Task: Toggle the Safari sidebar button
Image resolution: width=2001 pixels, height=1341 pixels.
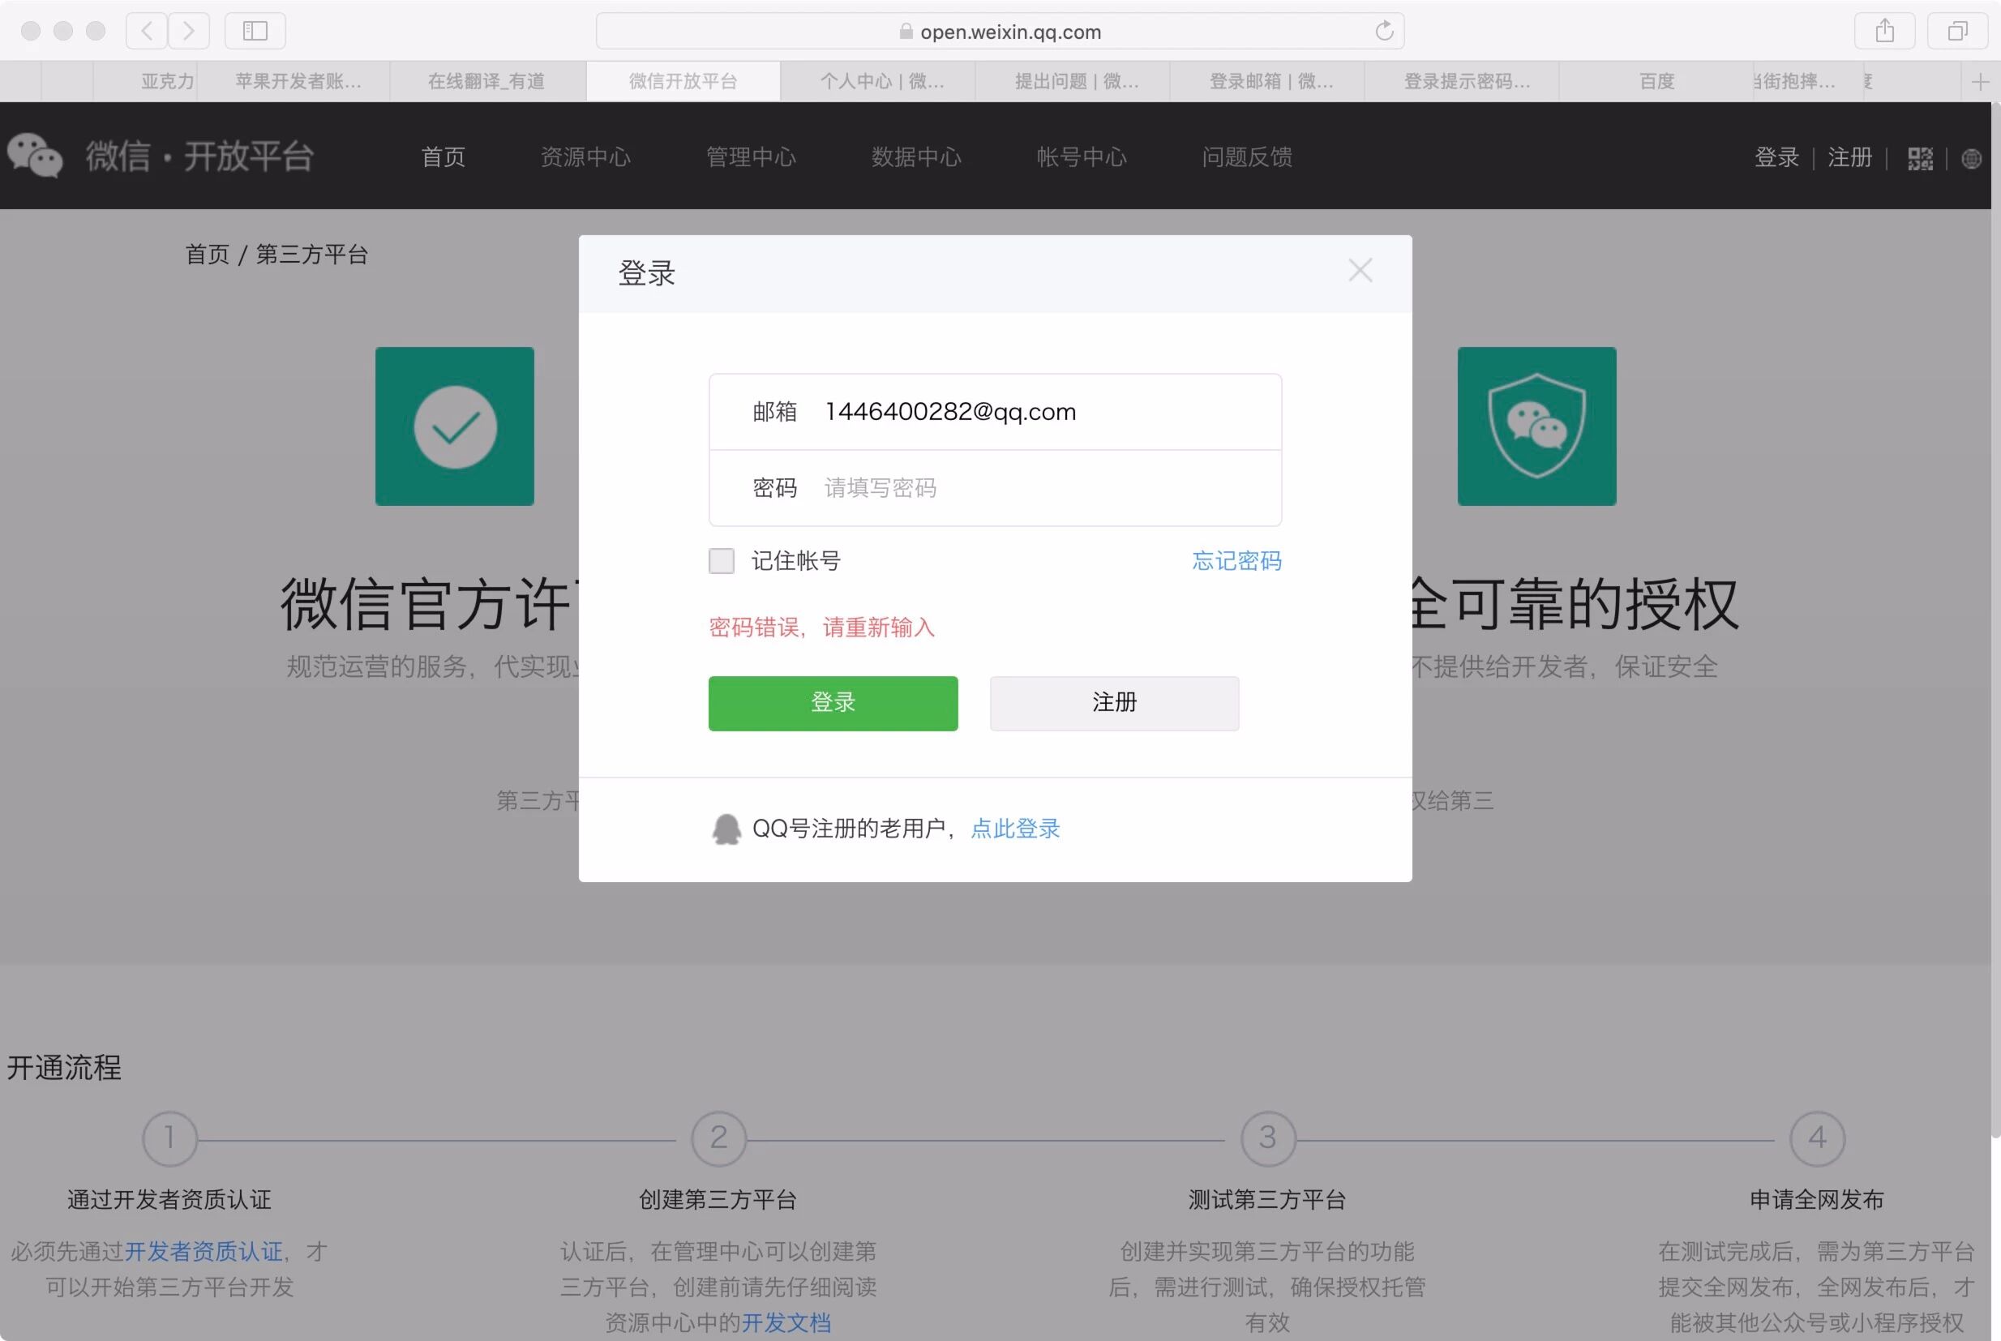Action: tap(255, 32)
